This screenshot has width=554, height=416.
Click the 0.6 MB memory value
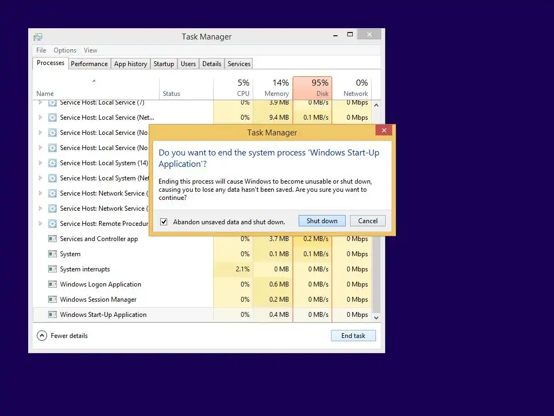click(x=279, y=284)
